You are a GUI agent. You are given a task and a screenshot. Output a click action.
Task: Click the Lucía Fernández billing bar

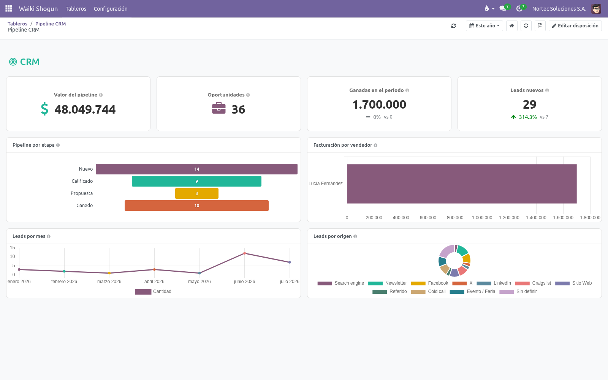click(462, 184)
